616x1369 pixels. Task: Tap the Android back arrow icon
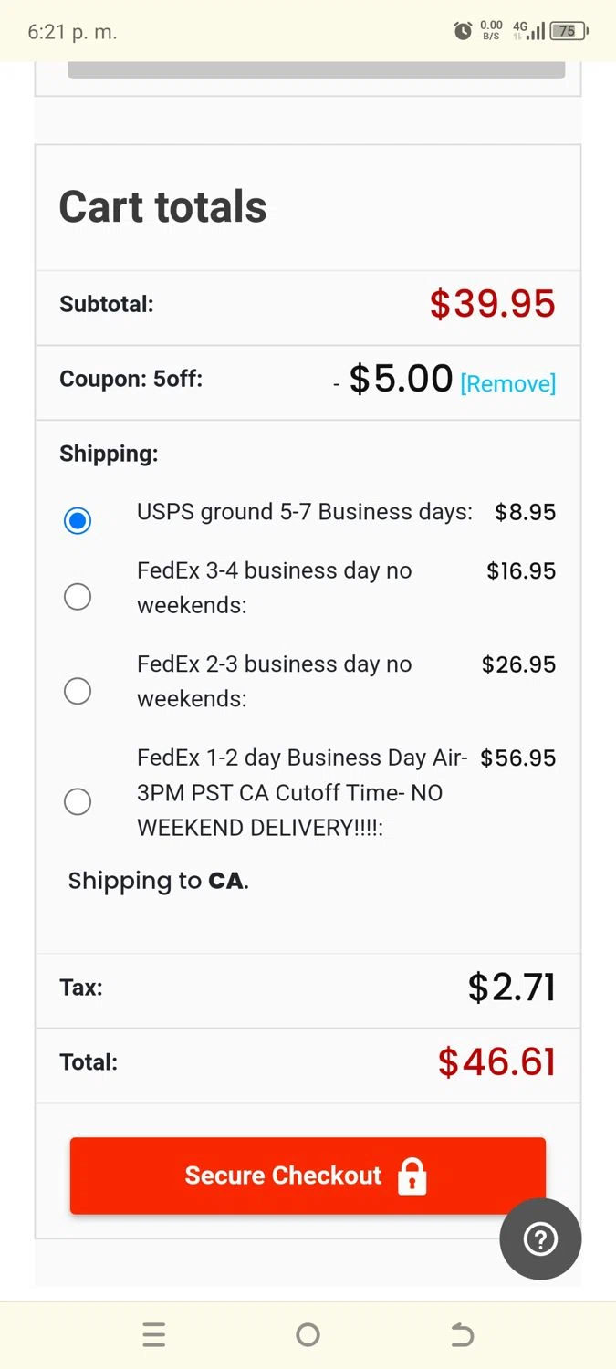coord(462,1335)
